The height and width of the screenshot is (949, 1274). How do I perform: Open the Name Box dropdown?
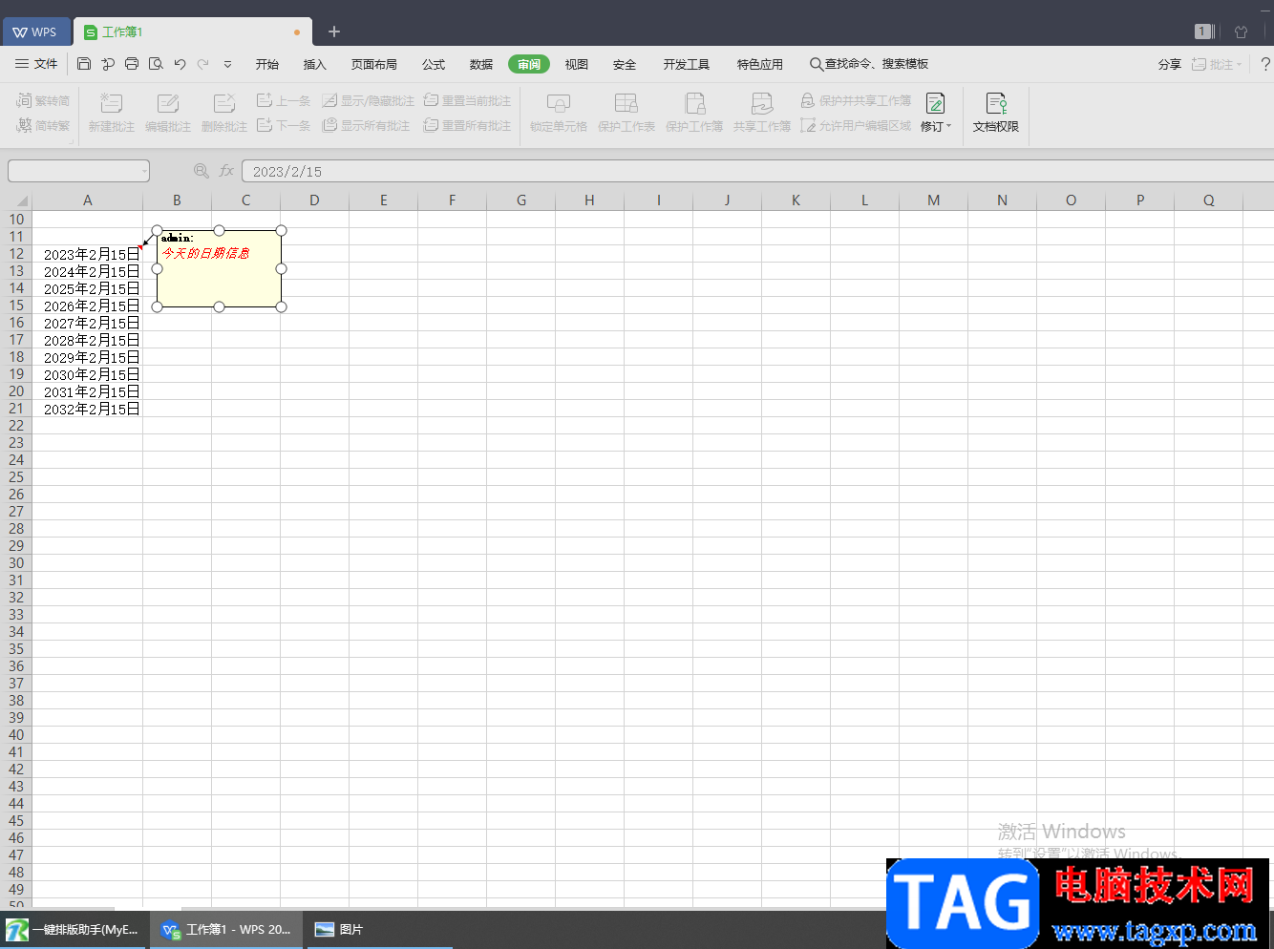144,171
